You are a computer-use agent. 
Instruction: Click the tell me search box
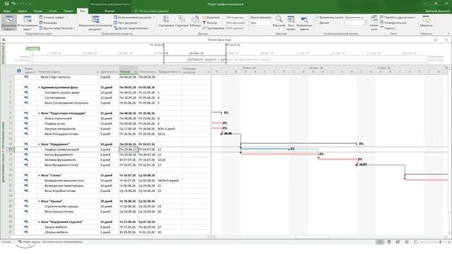(152, 11)
